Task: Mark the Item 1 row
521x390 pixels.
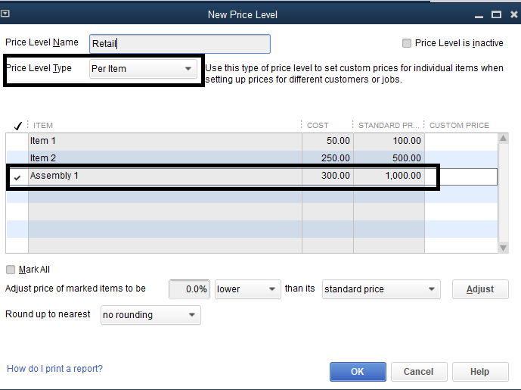Action: 17,141
